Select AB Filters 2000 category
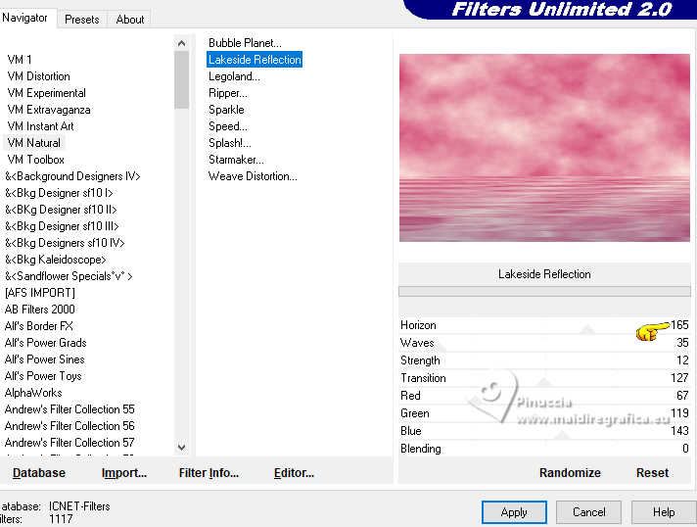Image resolution: width=697 pixels, height=527 pixels. 39,310
